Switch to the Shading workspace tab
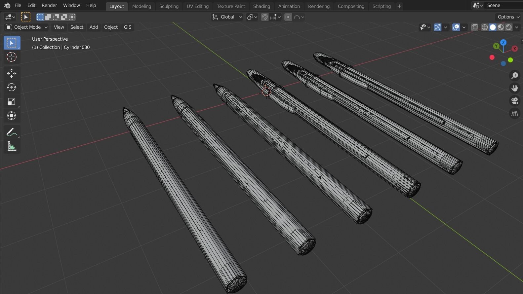Viewport: 523px width, 294px height. pyautogui.click(x=261, y=6)
